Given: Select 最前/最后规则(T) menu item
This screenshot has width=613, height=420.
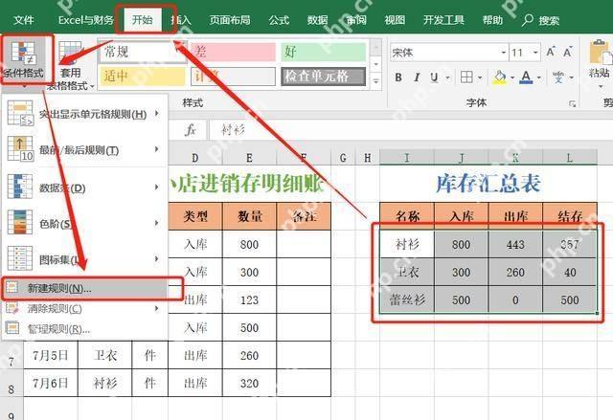Looking at the screenshot, I should [x=84, y=150].
